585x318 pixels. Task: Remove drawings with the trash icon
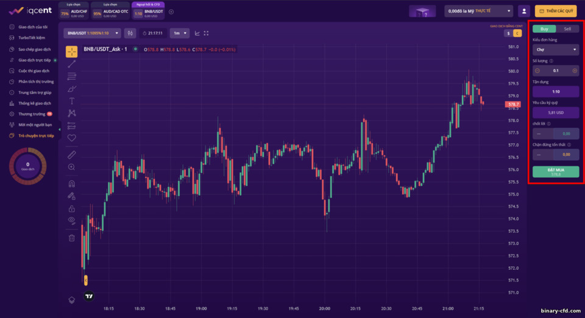point(72,238)
